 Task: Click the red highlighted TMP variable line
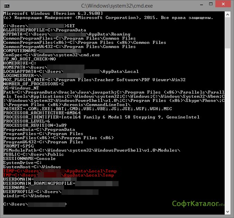pos(58,175)
